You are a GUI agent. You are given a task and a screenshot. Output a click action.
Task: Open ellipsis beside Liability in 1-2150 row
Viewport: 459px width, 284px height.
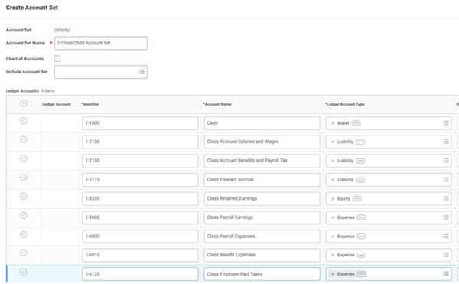360,161
